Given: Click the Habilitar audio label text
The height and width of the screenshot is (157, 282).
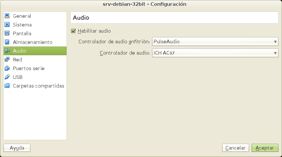Looking at the screenshot, I should [x=94, y=31].
